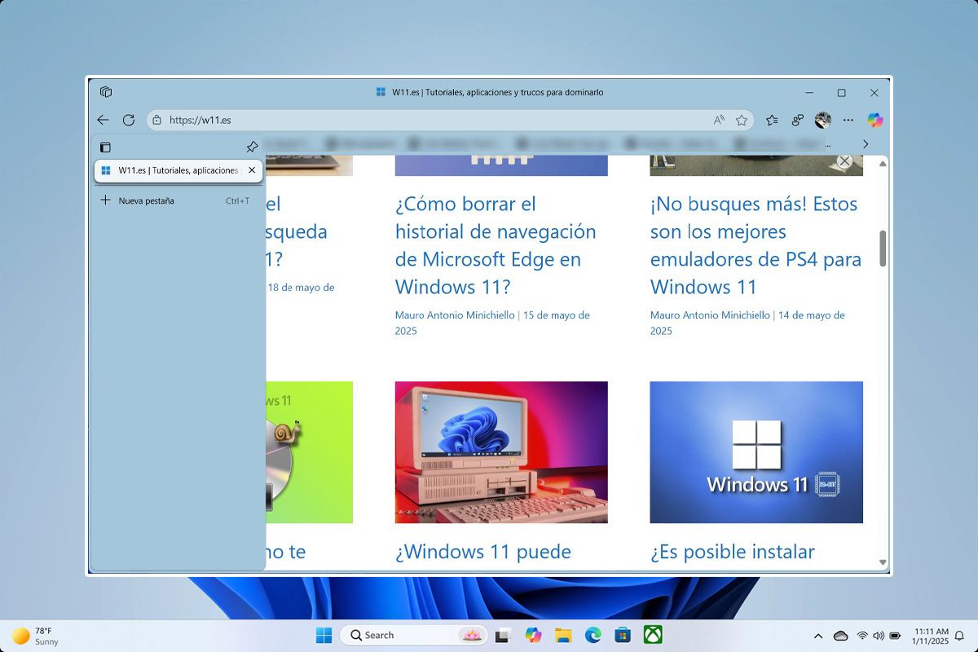The image size is (978, 652).
Task: Click the page vertical scrollbar thumb
Action: click(883, 249)
